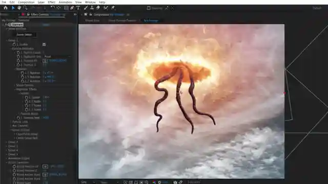Screen dimensions: 328x184
Task: Select the Puppet Pin tool
Action: (x=113, y=8)
